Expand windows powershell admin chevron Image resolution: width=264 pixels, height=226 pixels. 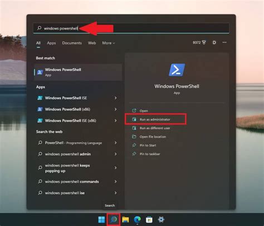tap(115, 154)
